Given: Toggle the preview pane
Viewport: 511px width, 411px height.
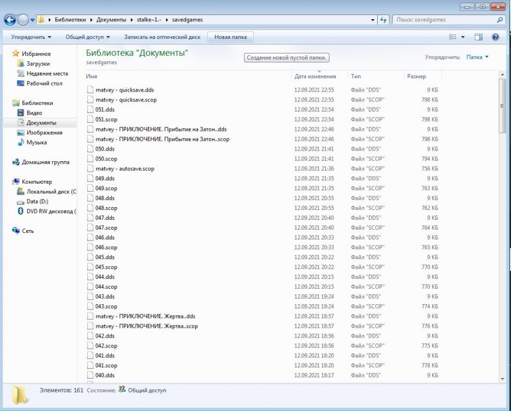Looking at the screenshot, I should pyautogui.click(x=478, y=37).
